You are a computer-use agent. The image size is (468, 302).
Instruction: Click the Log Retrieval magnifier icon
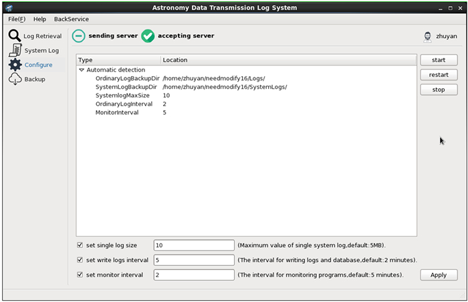point(14,35)
